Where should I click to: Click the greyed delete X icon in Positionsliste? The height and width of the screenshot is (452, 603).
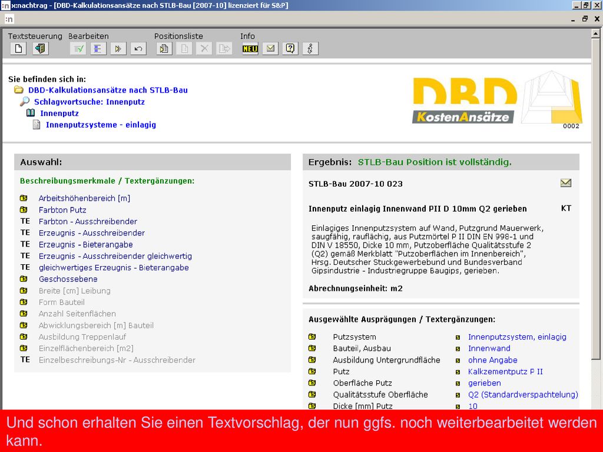[x=204, y=49]
